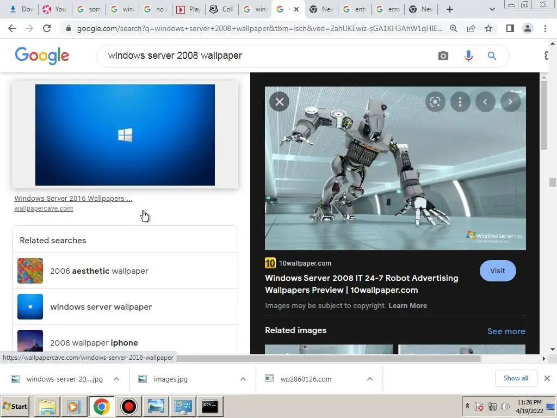557x418 pixels.
Task: Switch to the Play tab
Action: 189,10
